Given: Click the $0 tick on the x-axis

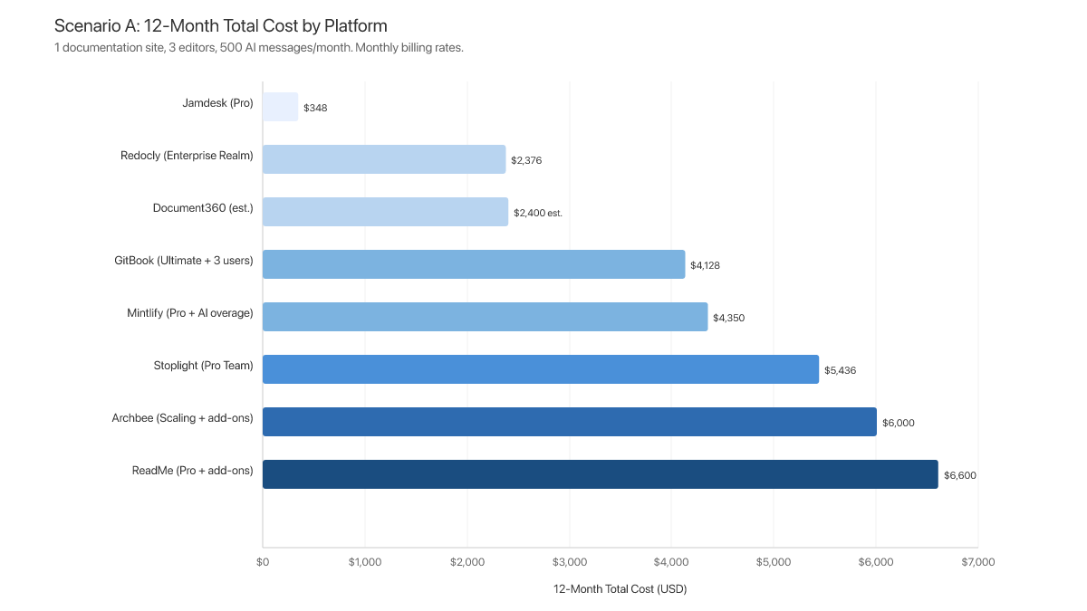Looking at the screenshot, I should click(x=263, y=561).
